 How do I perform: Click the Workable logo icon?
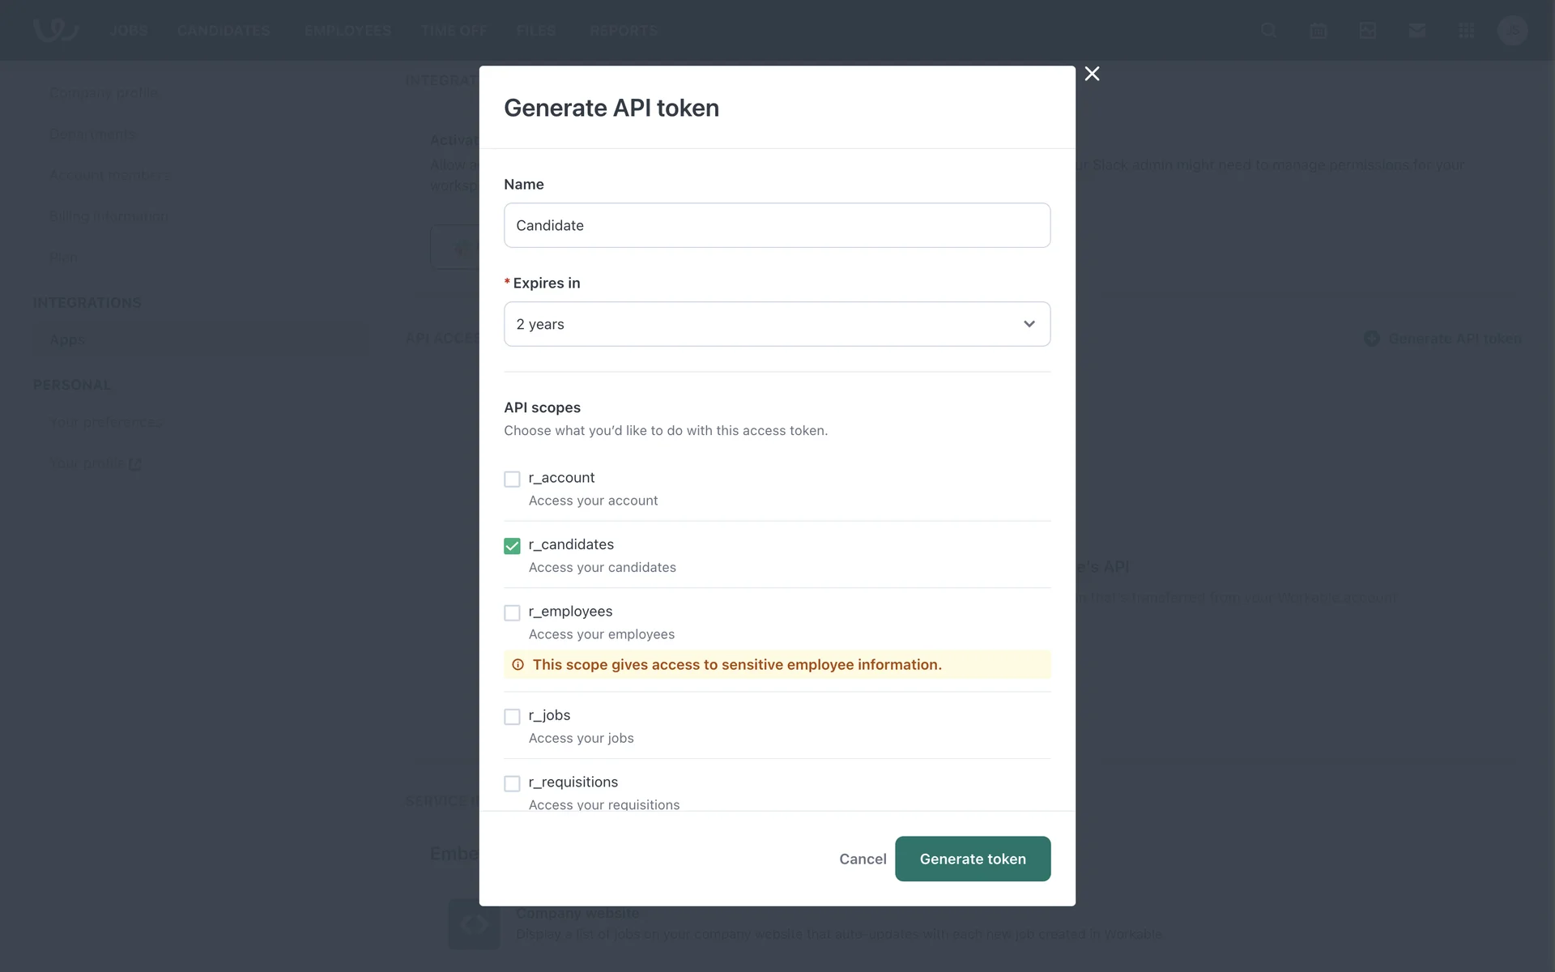pyautogui.click(x=55, y=31)
